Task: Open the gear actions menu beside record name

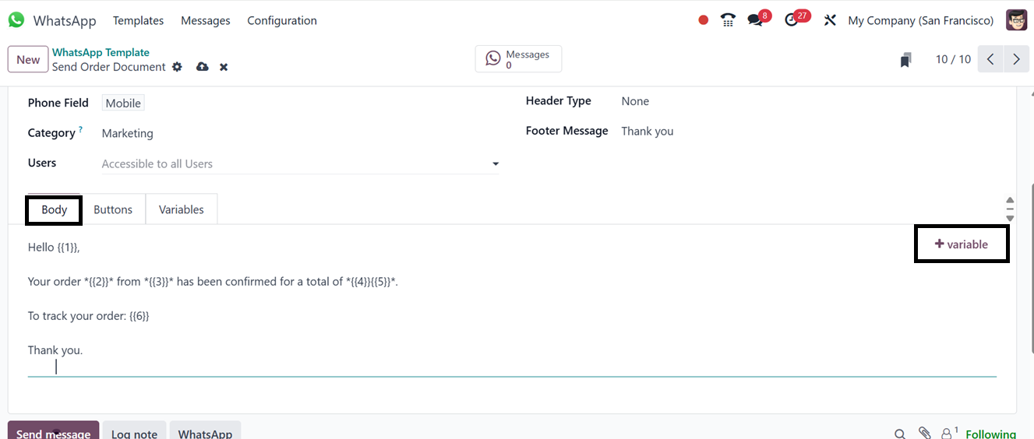Action: 178,67
